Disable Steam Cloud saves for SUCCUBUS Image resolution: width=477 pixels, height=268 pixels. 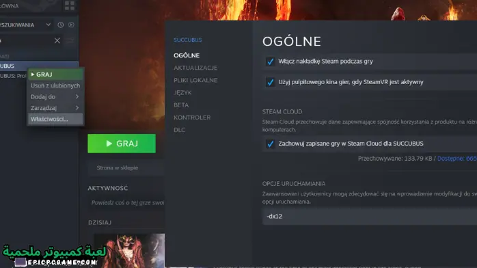coord(270,144)
